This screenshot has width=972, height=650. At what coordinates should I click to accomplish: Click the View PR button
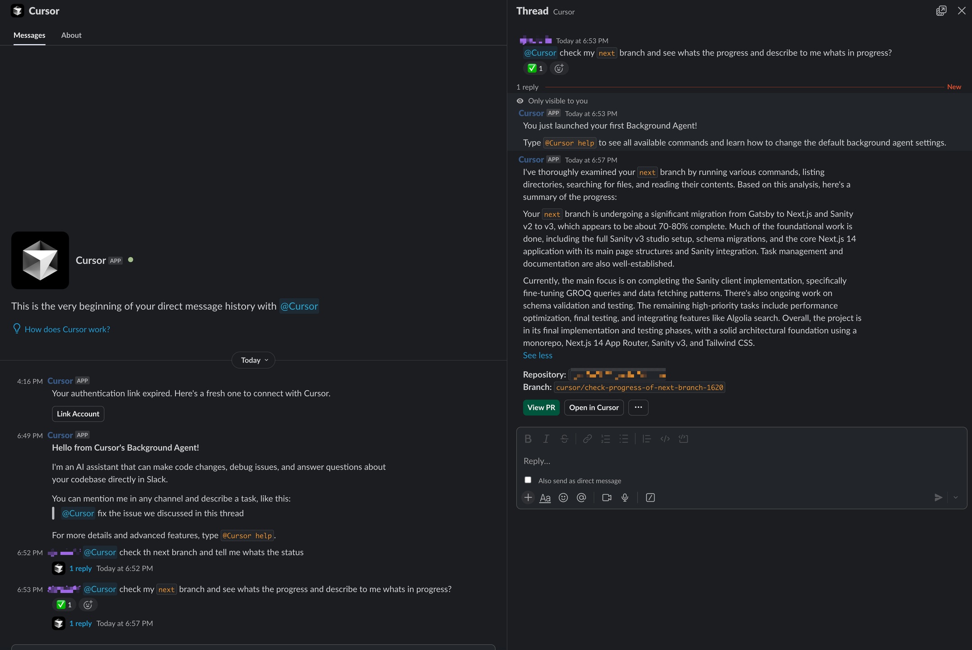541,407
